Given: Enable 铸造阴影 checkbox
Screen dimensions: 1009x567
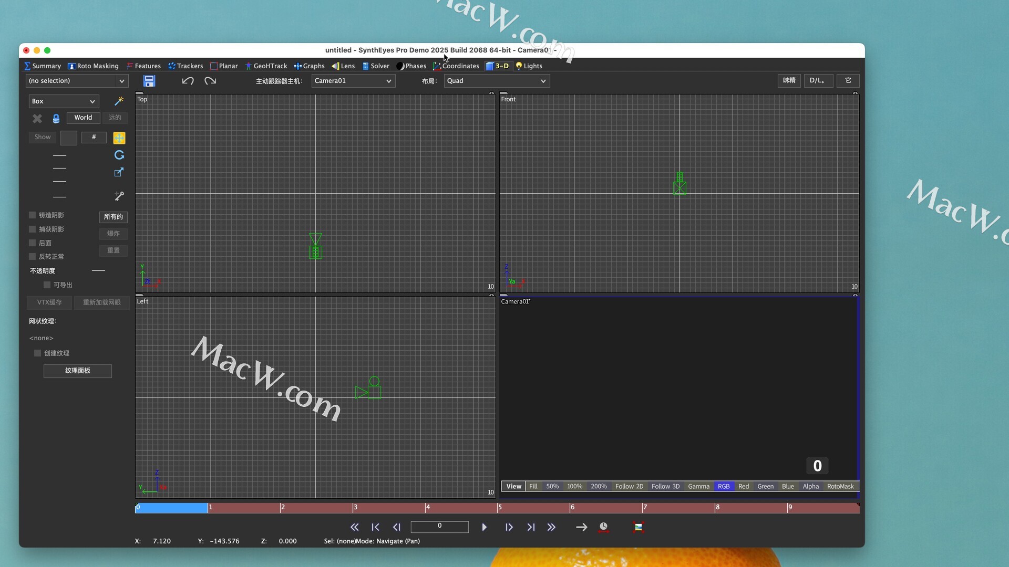Looking at the screenshot, I should point(33,215).
